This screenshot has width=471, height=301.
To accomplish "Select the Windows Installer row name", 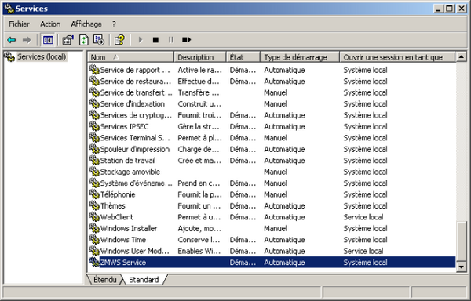I will tap(129, 228).
